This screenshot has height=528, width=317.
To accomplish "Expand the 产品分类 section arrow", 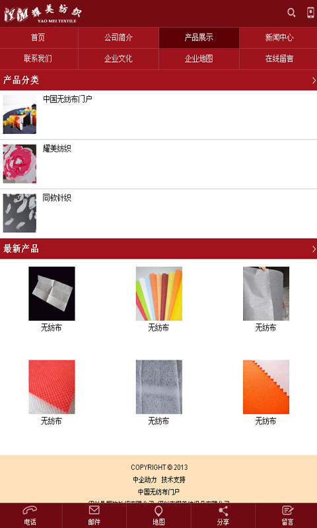I will 314,80.
